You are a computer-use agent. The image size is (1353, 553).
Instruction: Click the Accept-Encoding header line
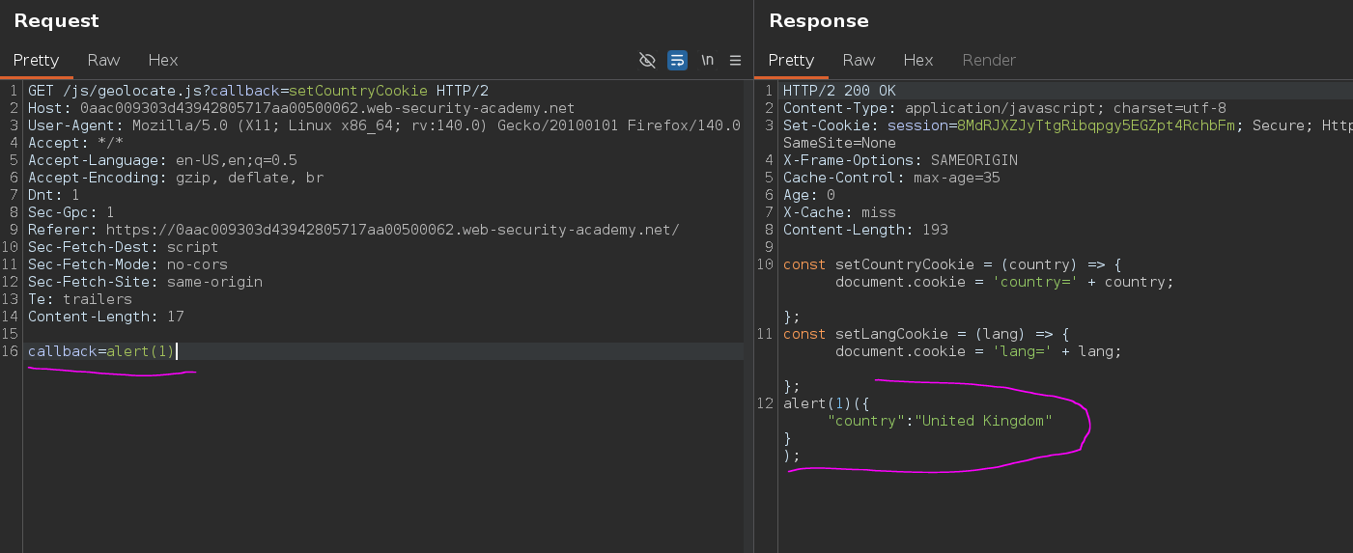click(x=176, y=178)
